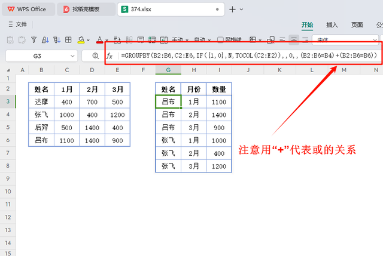Toggle the 网格线 gridlines checkbox
The width and height of the screenshot is (383, 256).
220,40
